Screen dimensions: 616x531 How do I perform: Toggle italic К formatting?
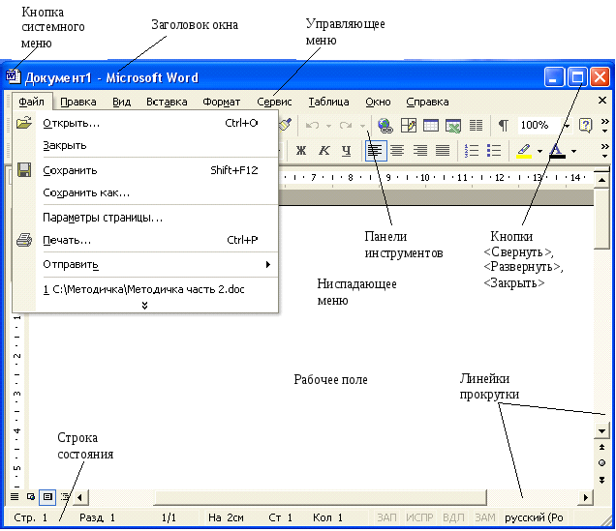coord(324,150)
